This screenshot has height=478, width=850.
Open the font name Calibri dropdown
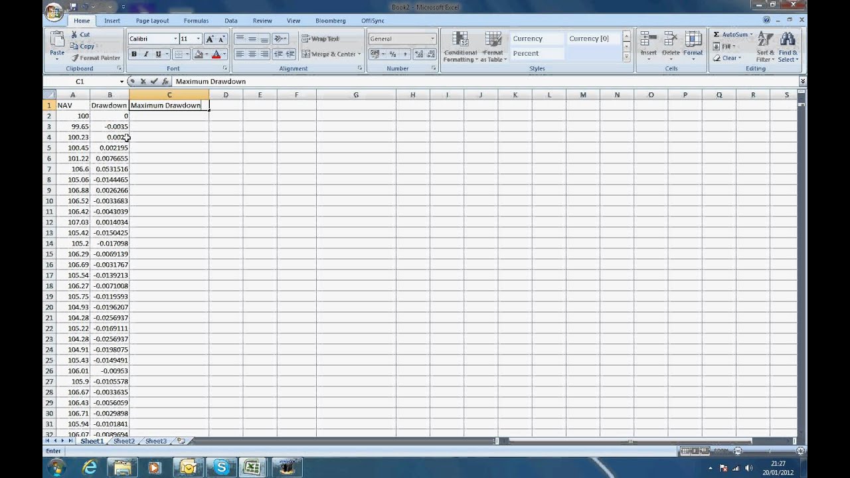175,39
